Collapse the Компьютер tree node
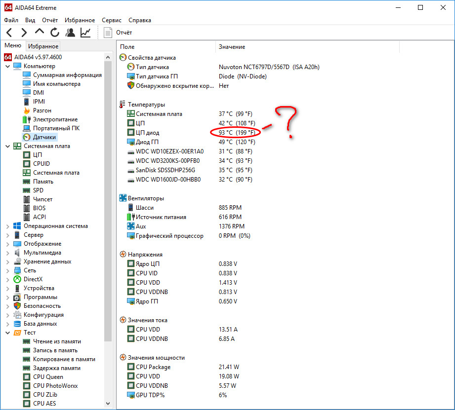 click(7, 66)
